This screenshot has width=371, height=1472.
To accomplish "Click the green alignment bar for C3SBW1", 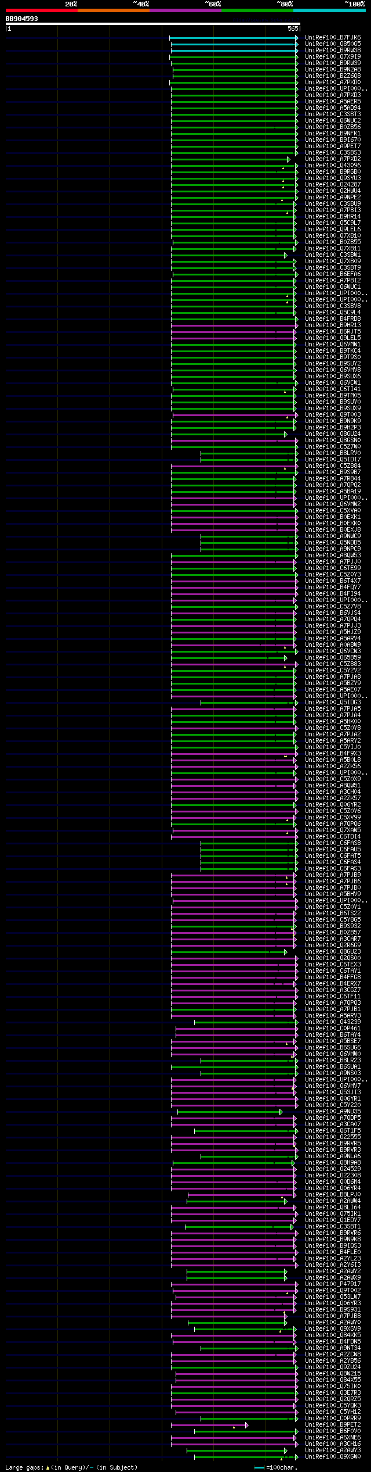I will (x=229, y=255).
